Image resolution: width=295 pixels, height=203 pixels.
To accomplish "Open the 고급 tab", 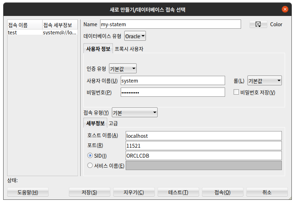I will click(x=113, y=123).
